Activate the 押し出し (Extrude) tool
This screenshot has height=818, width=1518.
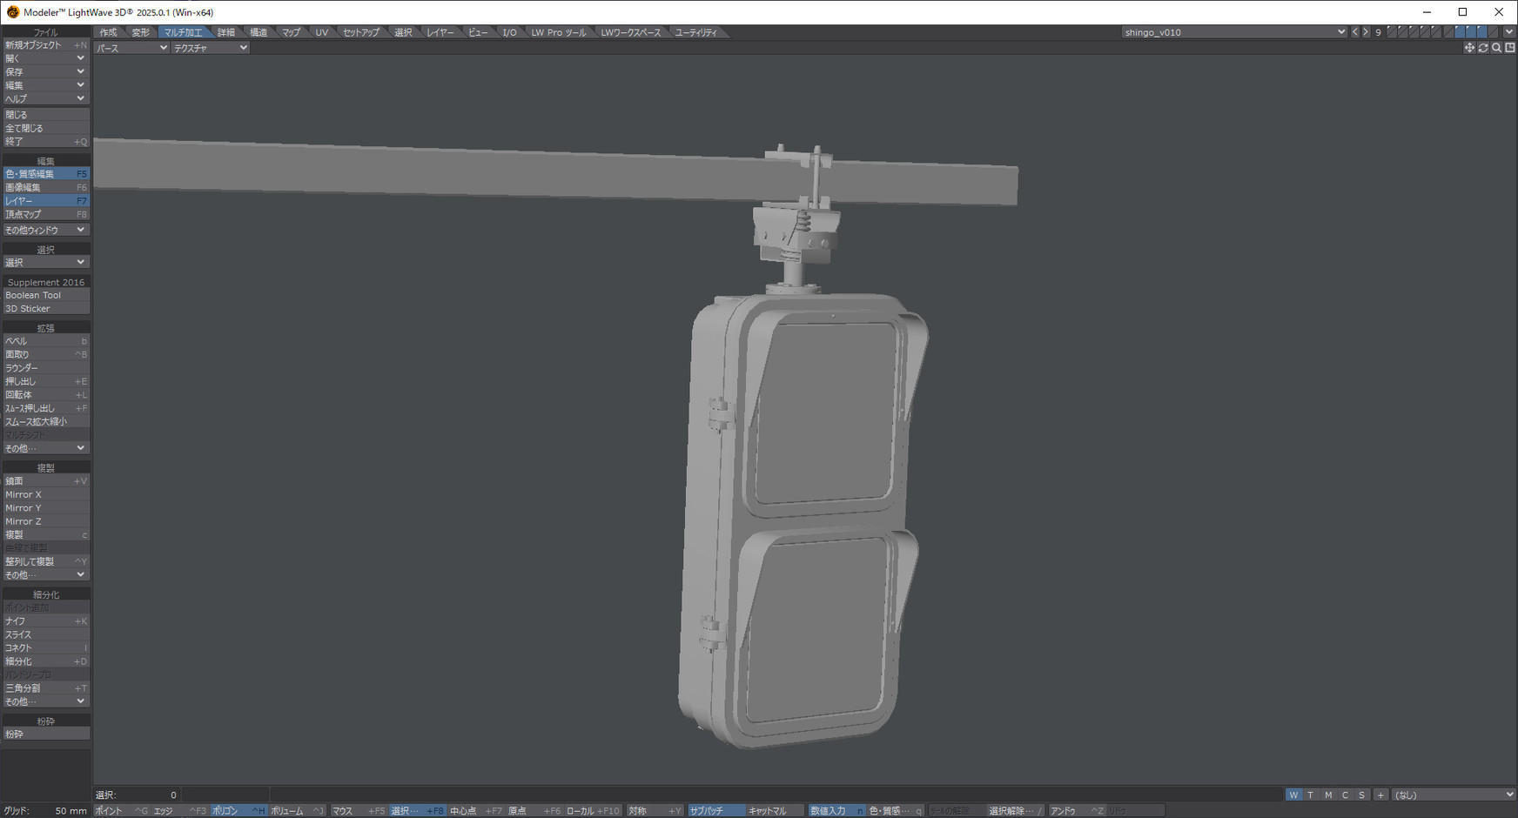[x=45, y=381]
